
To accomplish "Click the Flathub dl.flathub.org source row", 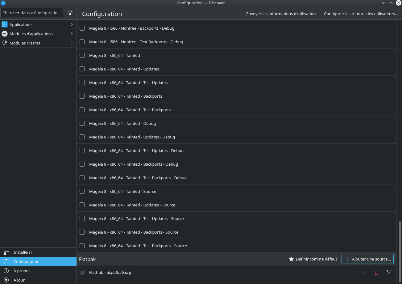I will [237, 272].
